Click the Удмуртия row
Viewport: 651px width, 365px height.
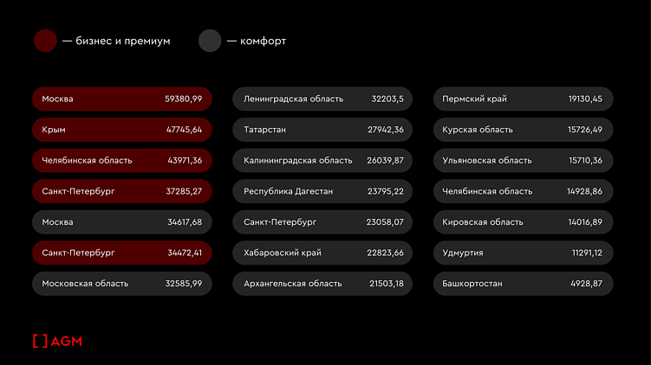pyautogui.click(x=524, y=253)
